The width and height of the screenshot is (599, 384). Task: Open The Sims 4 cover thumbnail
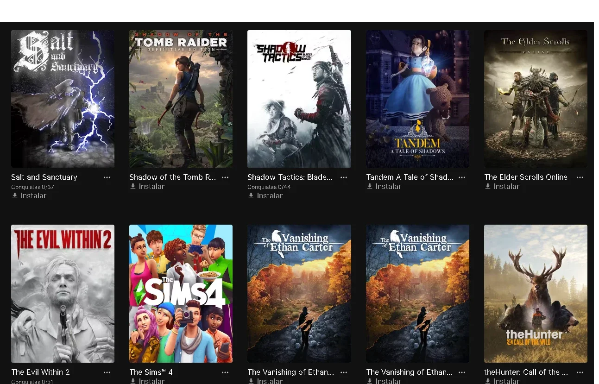pyautogui.click(x=181, y=294)
